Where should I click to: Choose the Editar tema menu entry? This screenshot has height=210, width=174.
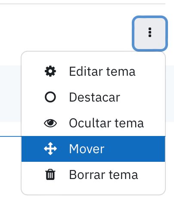[93, 71]
